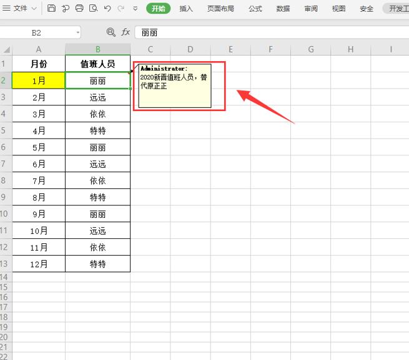409x360 pixels.
Task: Click the export-to-PDF icon beside Save
Action: 65,8
